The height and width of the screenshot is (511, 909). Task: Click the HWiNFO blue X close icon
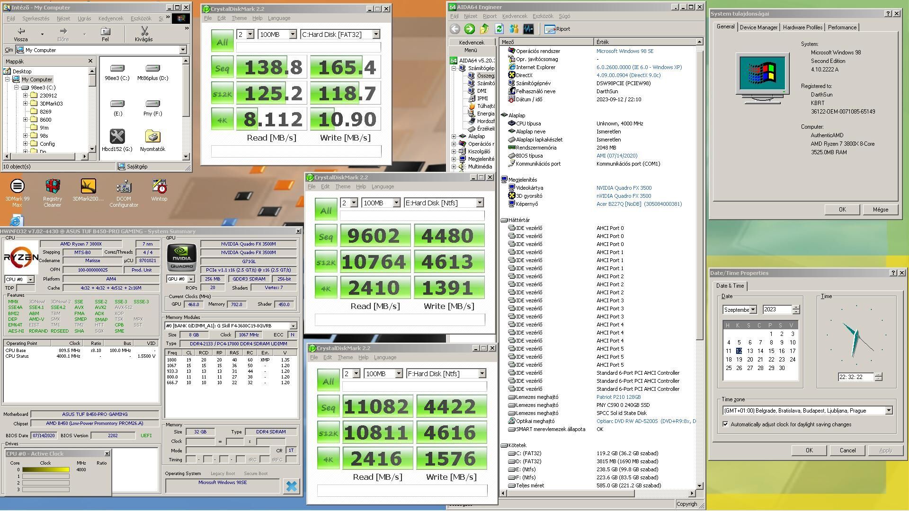pyautogui.click(x=292, y=486)
